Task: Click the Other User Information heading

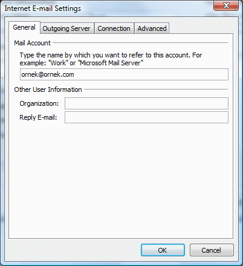Action: tap(48, 89)
